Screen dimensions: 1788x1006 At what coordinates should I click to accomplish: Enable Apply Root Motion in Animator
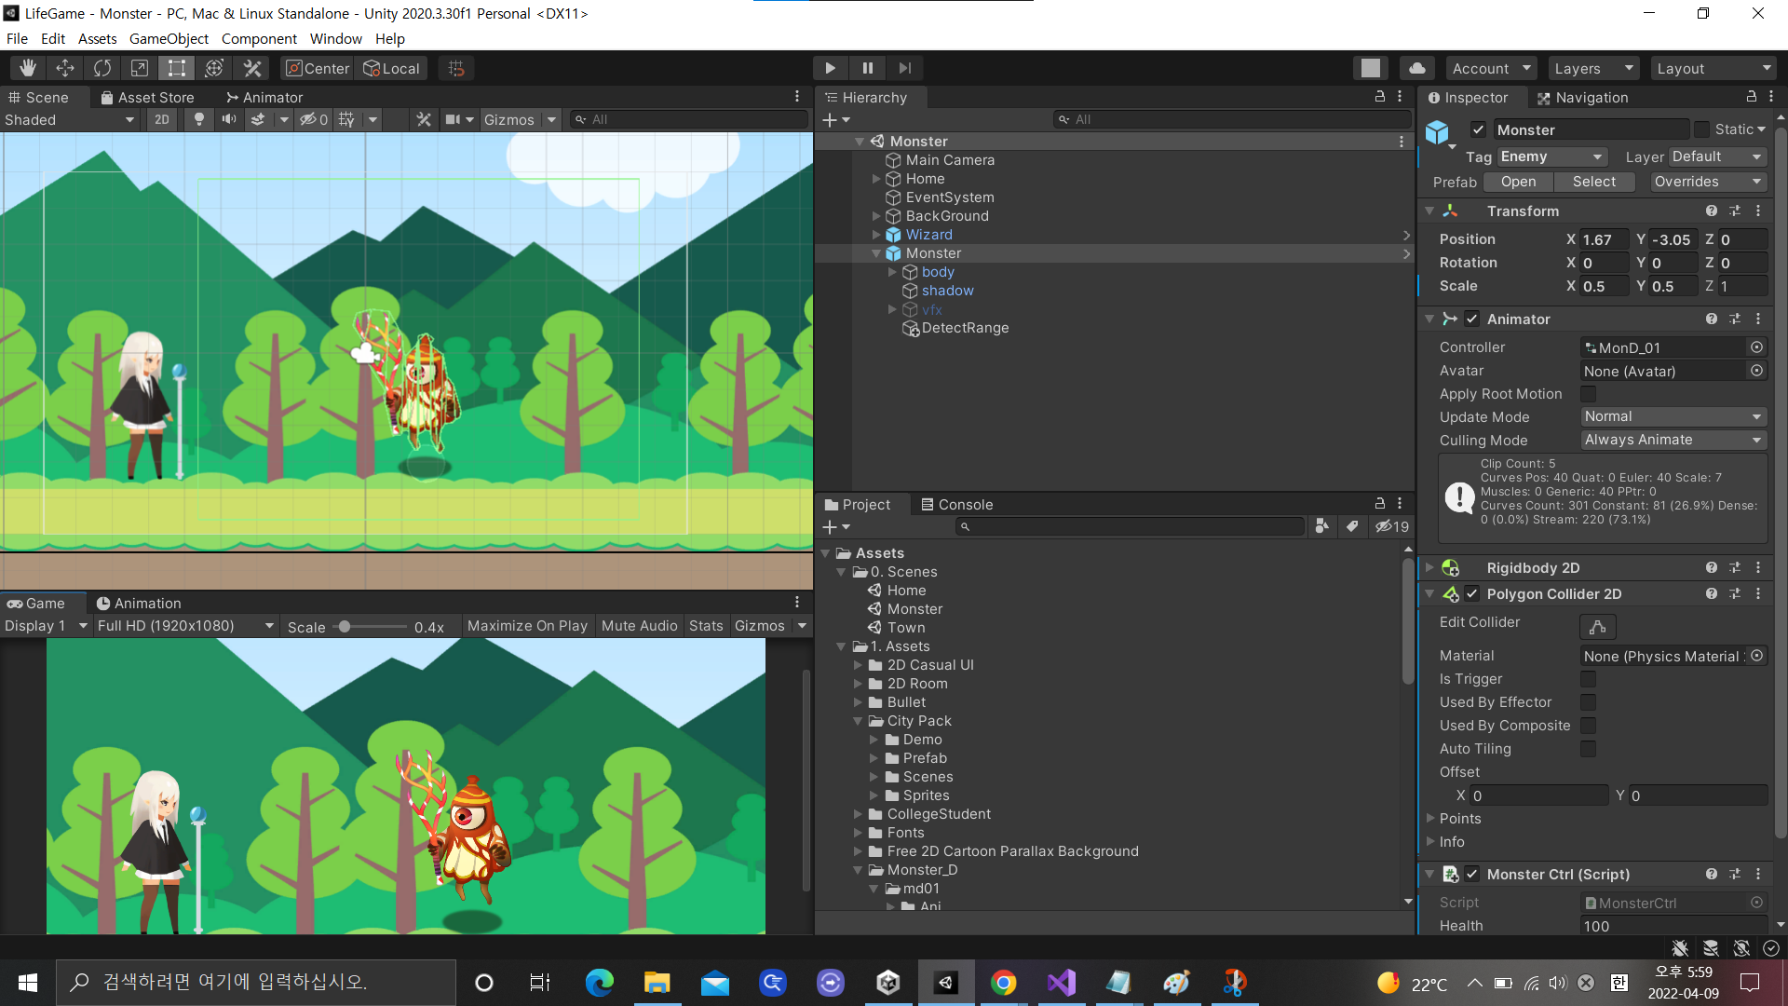coord(1588,393)
